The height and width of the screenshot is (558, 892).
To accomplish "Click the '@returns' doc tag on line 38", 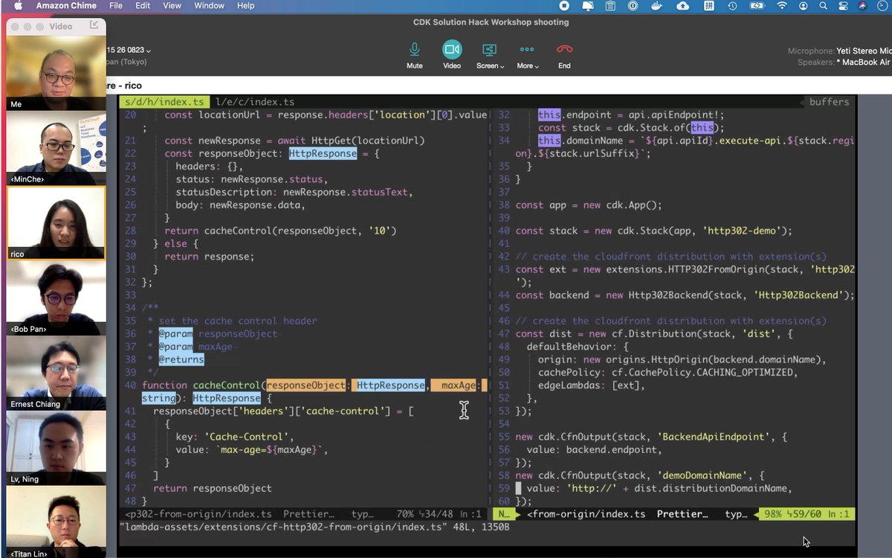I will click(181, 359).
